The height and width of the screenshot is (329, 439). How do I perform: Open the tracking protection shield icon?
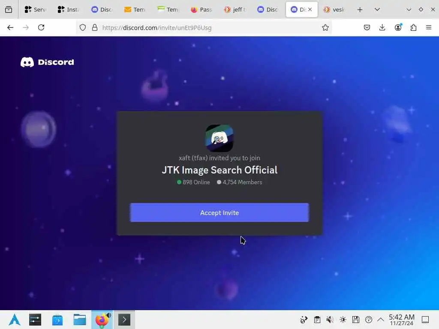83,27
